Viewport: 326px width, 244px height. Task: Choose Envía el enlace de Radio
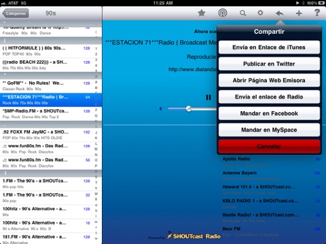point(269,97)
